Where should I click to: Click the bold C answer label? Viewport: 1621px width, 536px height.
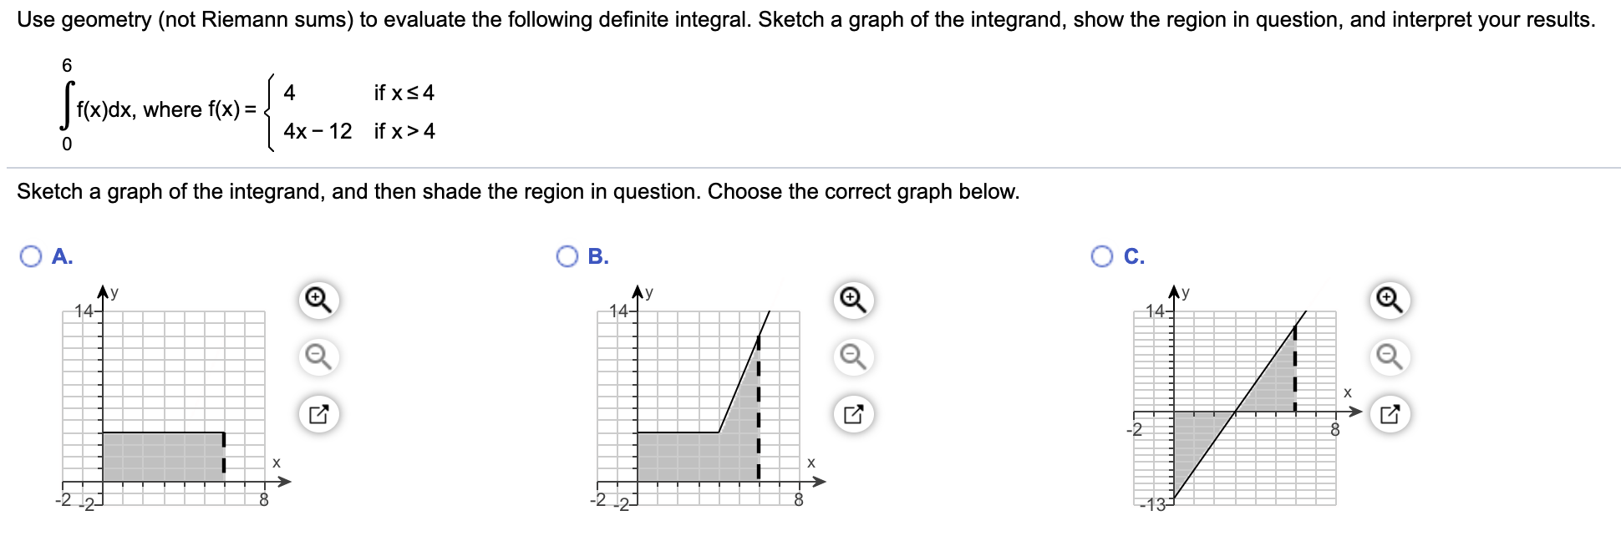1134,257
